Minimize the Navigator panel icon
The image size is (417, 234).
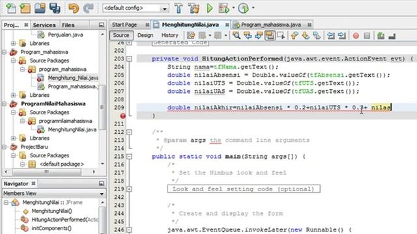[102, 183]
